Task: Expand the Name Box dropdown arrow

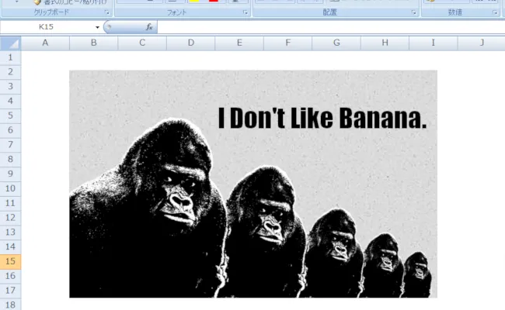Action: (97, 27)
